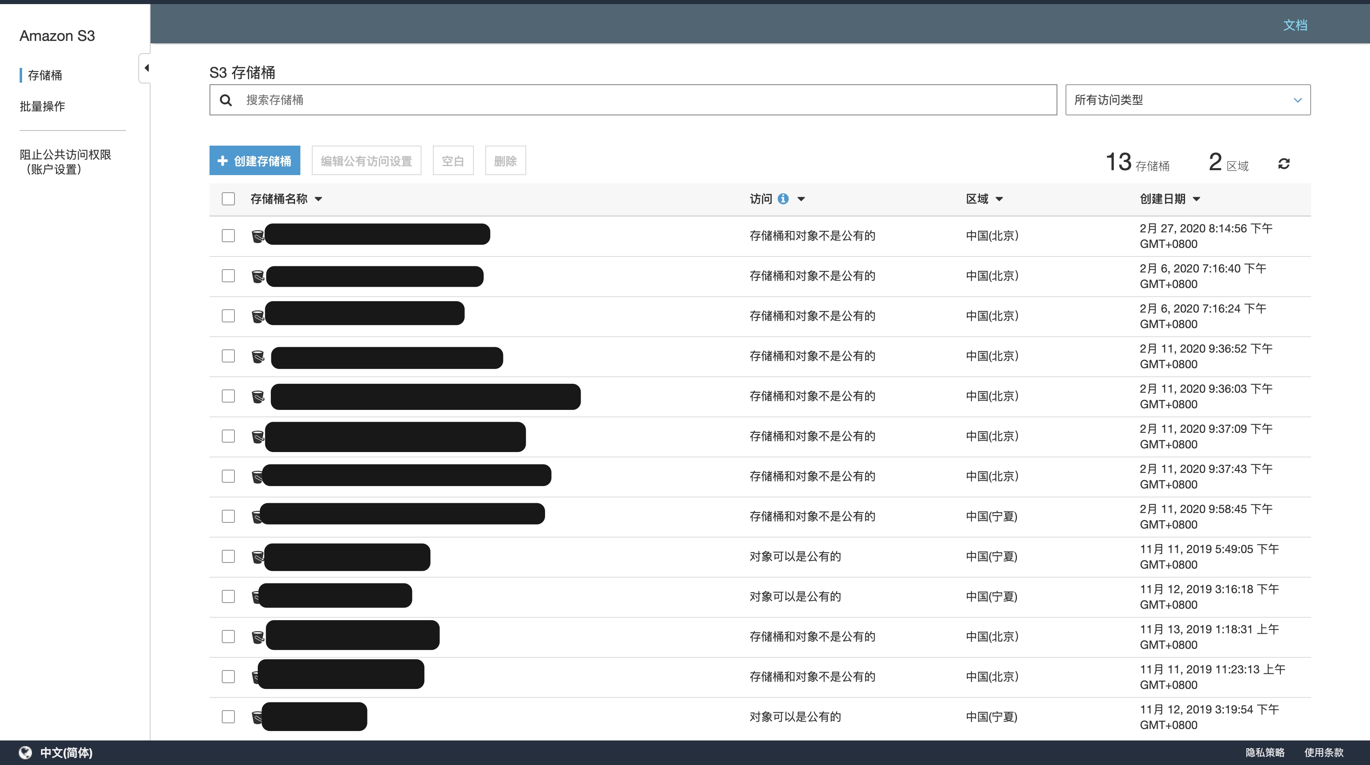Check the bucket created 2月 27, 2020
The image size is (1370, 765).
[x=228, y=236]
